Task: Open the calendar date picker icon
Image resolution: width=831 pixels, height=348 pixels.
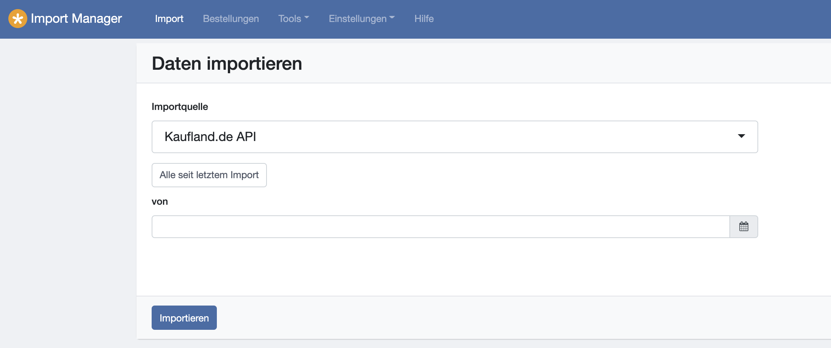Action: tap(744, 227)
